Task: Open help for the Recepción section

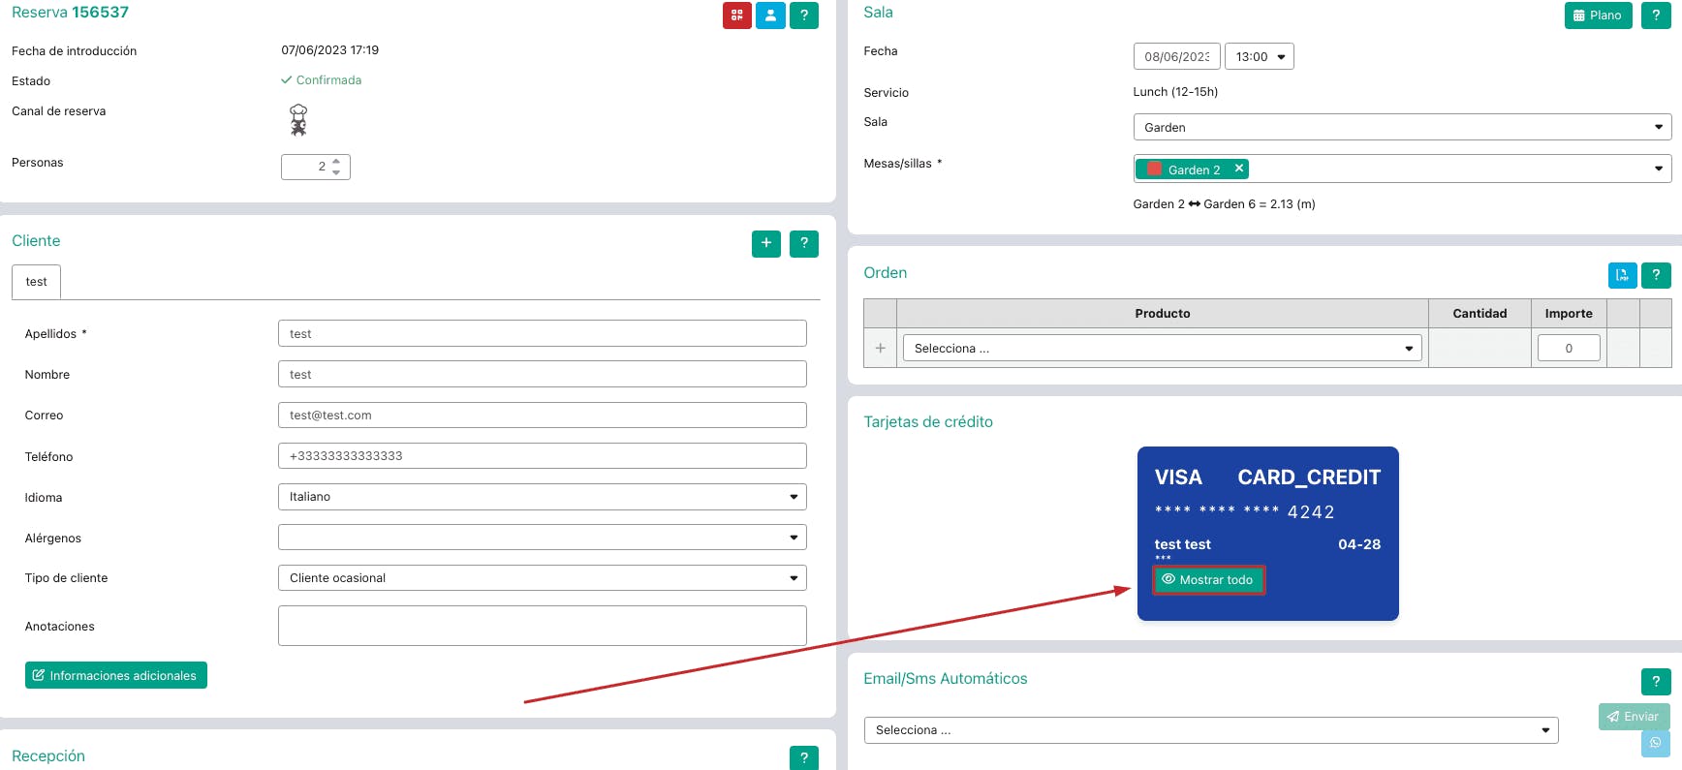Action: [x=804, y=758]
